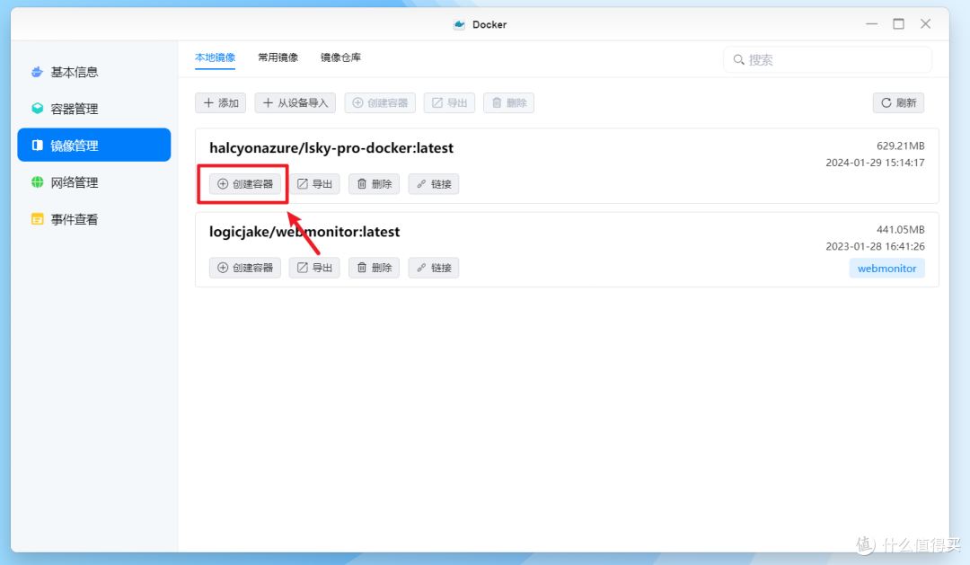Click circled plus icon in webmonitor row
The height and width of the screenshot is (565, 970).
coord(223,268)
